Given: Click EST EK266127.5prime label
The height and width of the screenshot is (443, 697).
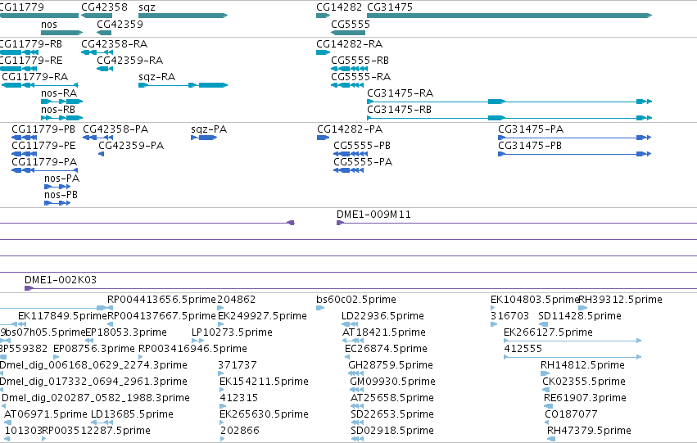Looking at the screenshot, I should coord(548,332).
